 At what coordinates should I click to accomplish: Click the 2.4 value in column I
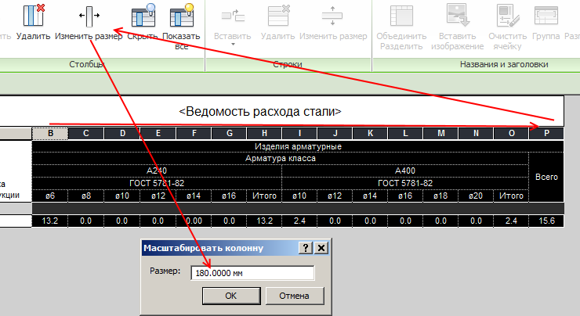click(x=299, y=221)
